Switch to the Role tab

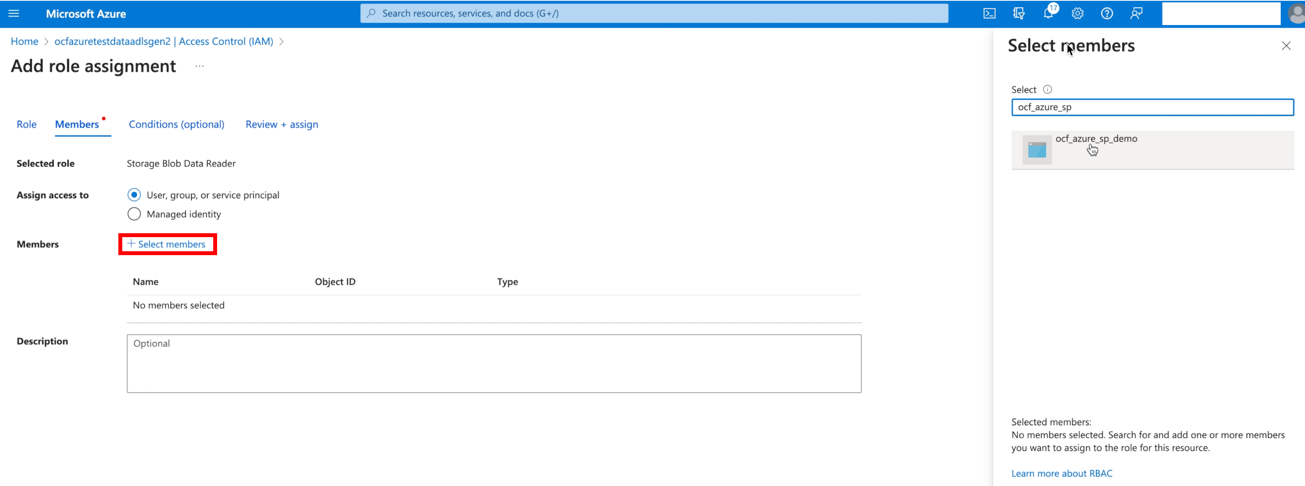click(x=26, y=124)
